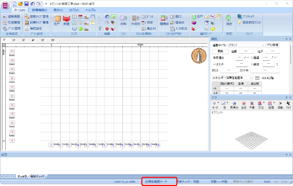Open the 材料 list icon
Screen dimensions: 293x186
click(x=123, y=20)
